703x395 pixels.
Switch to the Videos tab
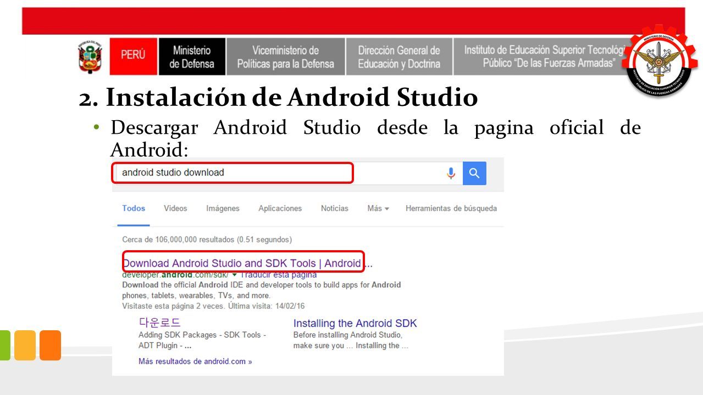(175, 208)
